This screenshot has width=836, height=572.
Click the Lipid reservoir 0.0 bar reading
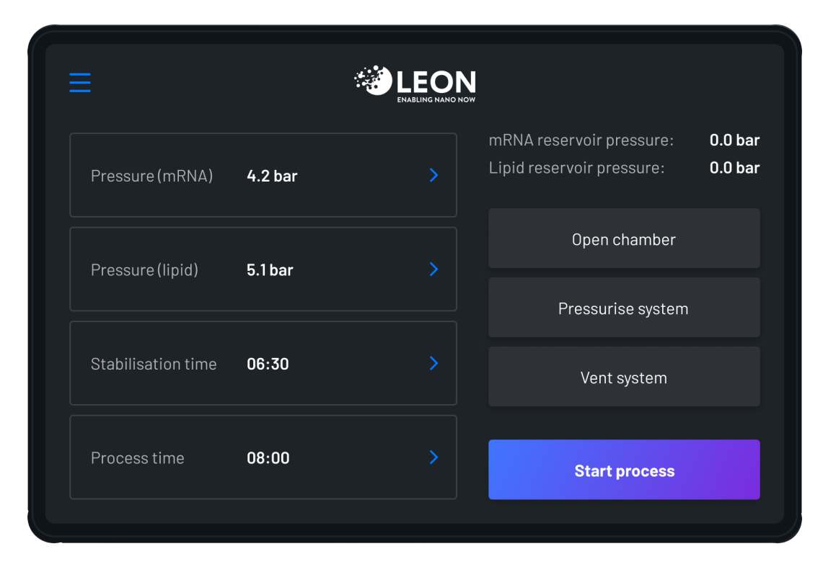734,168
